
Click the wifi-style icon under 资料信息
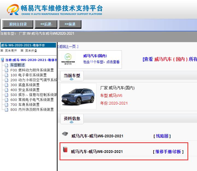[72, 122]
